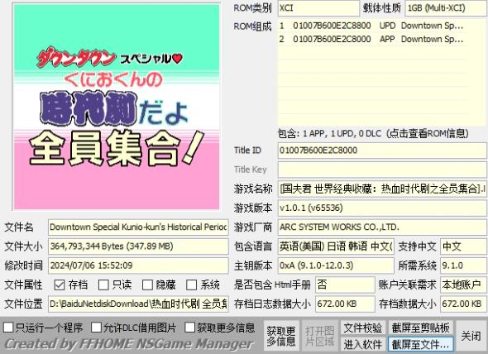
Task: Toggle the 存档 file attribute checkbox
Action: [x=59, y=285]
